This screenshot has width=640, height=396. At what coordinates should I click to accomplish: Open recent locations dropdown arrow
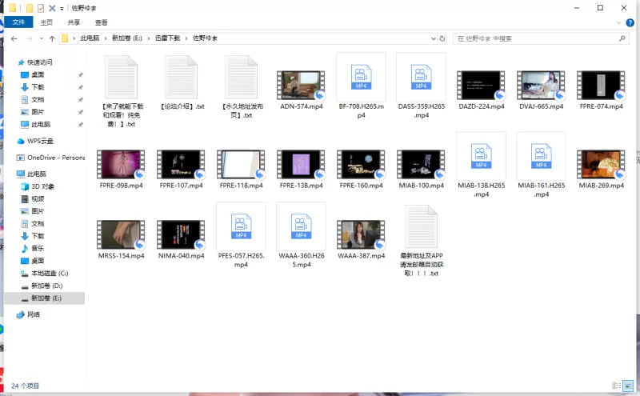pos(42,38)
